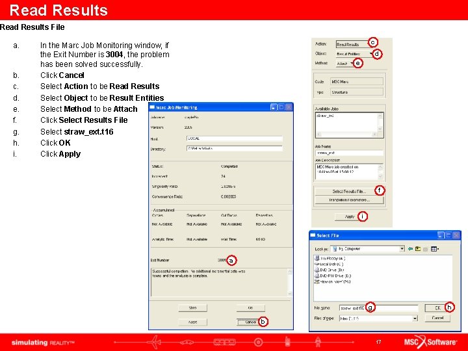The width and height of the screenshot is (468, 351).
Task: Close the Select File dialog
Action: click(456, 235)
